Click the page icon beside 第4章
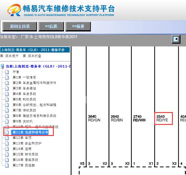The image size is (186, 175). point(7,94)
